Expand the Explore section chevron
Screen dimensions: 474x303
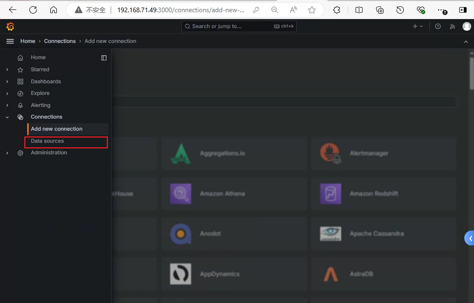tap(7, 94)
